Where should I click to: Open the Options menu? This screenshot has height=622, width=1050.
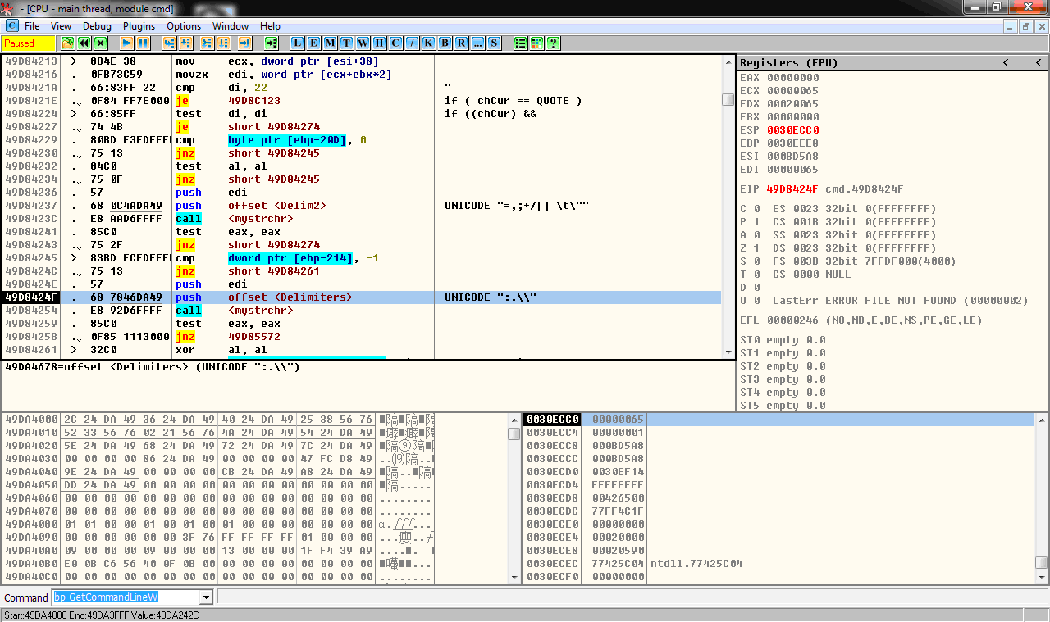tap(184, 26)
